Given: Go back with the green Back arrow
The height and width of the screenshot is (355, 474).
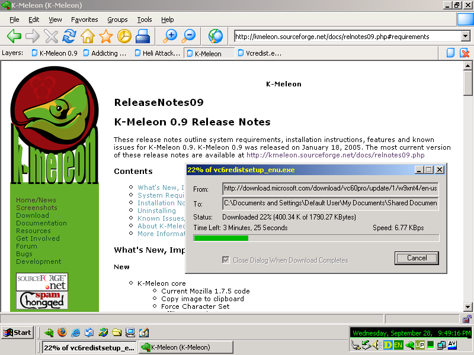Looking at the screenshot, I should pos(14,37).
